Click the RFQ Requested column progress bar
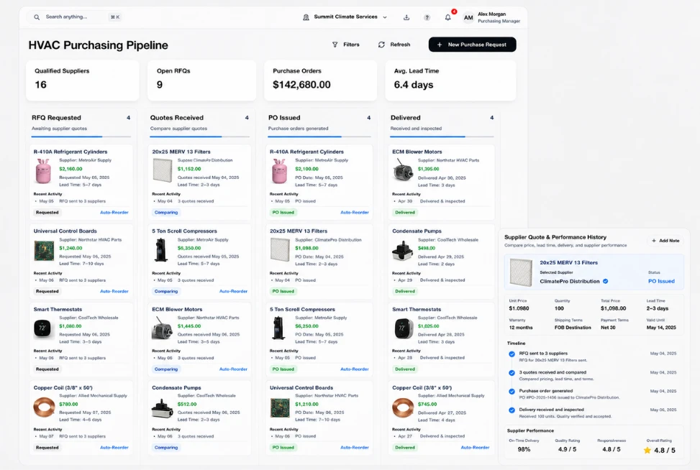This screenshot has height=470, width=700. (x=81, y=137)
